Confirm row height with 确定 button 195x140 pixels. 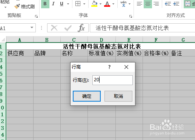pyautogui.click(x=87, y=96)
